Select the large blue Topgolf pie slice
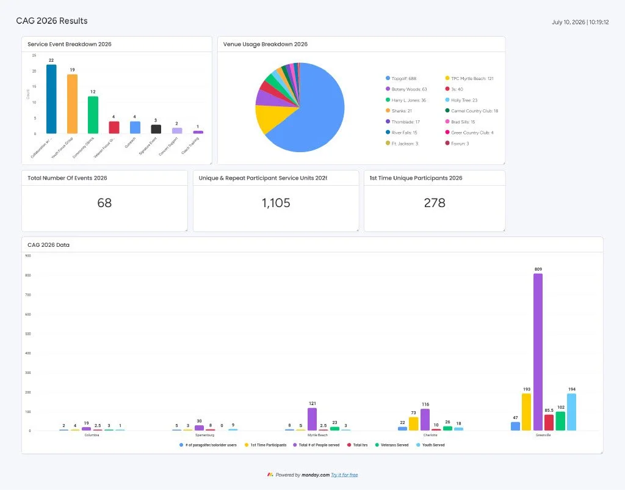 coord(315,115)
